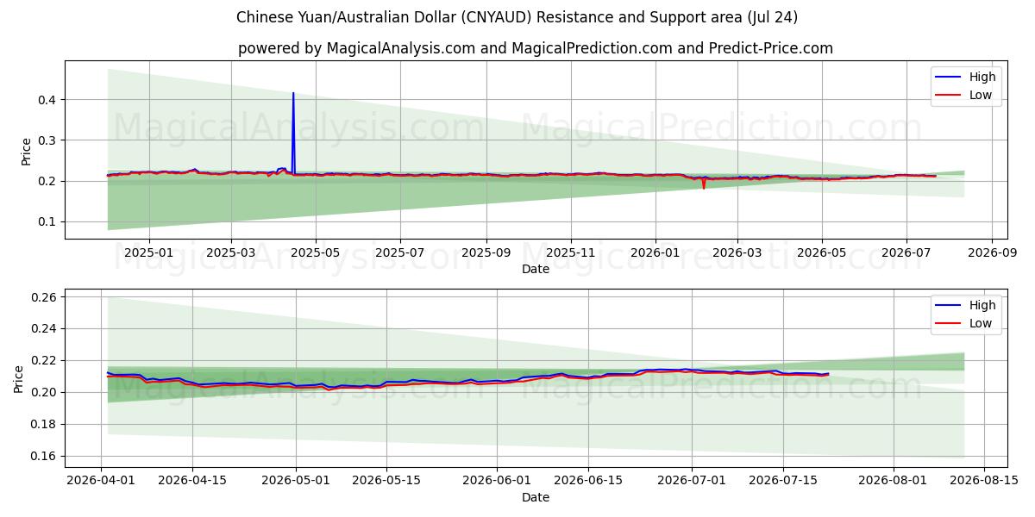1035x517 pixels.
Task: Click the '2026-01' tick label in top chart
Action: click(x=655, y=253)
